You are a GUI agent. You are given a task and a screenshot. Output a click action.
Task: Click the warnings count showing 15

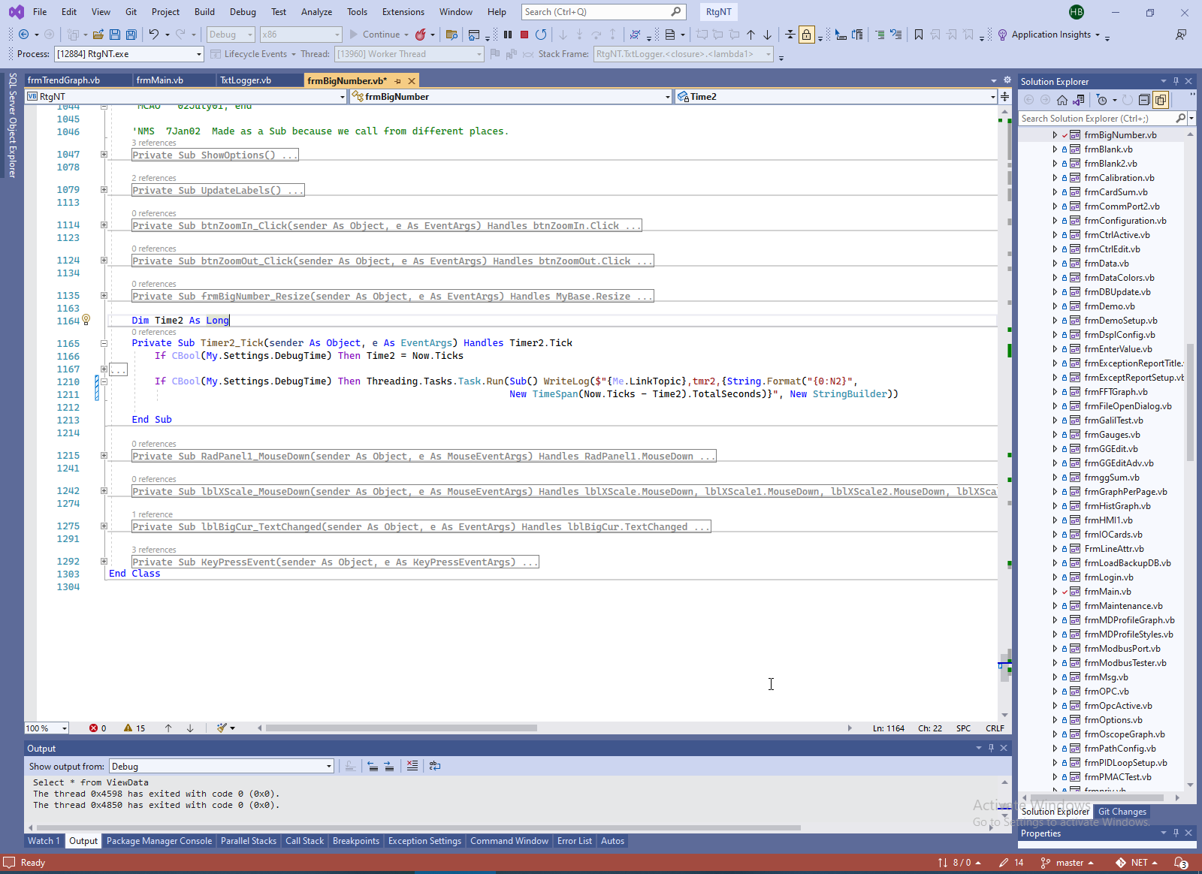coord(134,728)
